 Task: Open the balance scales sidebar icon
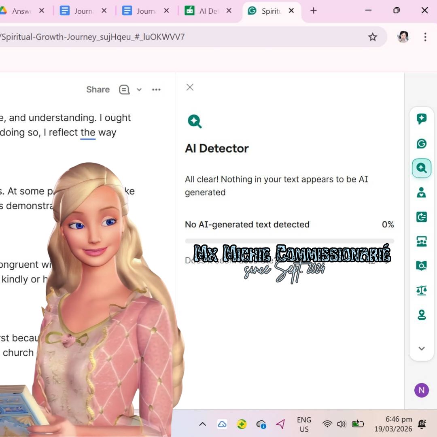[x=421, y=290]
